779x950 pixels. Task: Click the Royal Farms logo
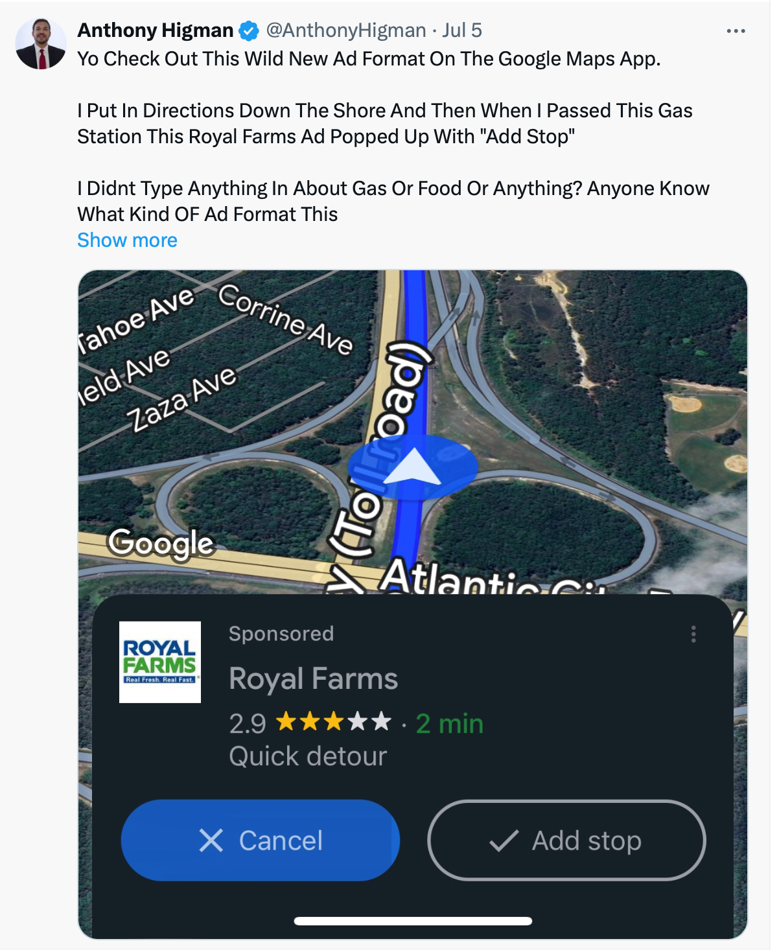point(160,662)
